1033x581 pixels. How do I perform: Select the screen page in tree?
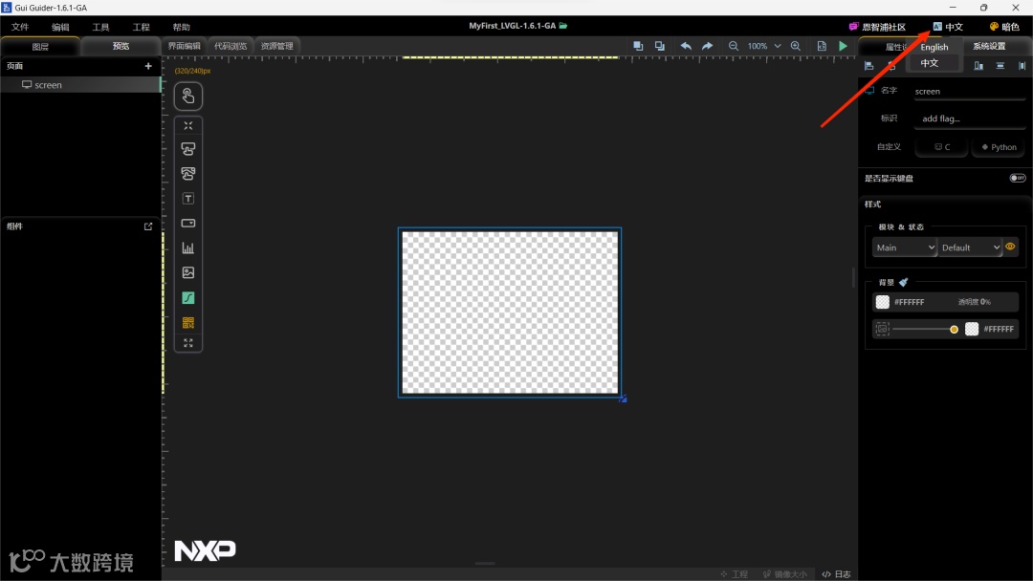click(80, 85)
